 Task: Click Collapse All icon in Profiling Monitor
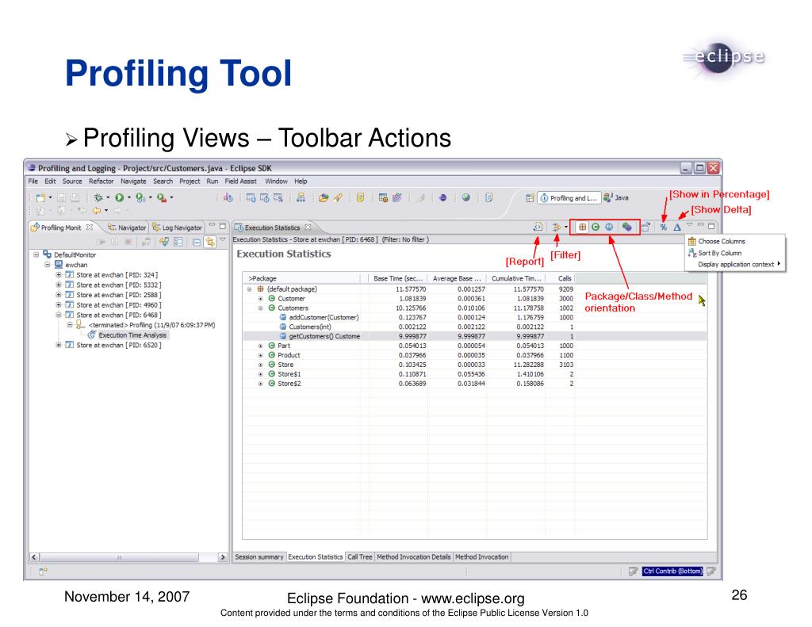coord(197,242)
